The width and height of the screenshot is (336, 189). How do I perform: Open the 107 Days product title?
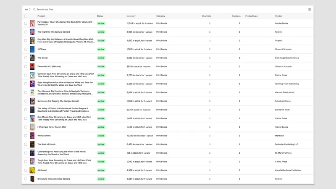click(42, 49)
